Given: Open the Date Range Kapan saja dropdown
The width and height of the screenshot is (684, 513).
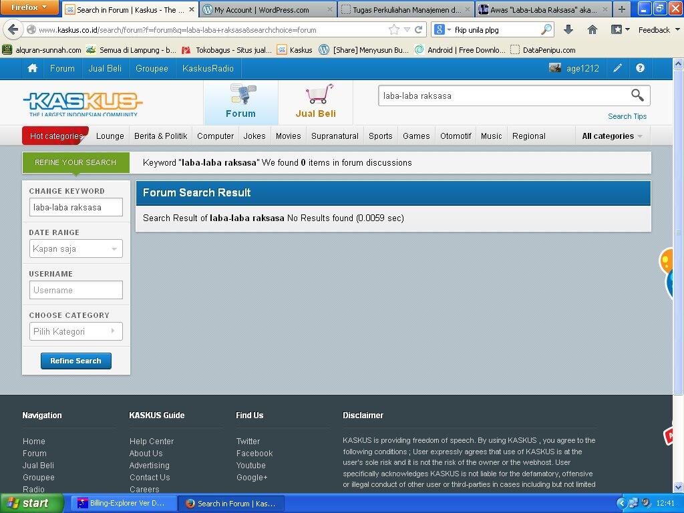Looking at the screenshot, I should (x=76, y=248).
